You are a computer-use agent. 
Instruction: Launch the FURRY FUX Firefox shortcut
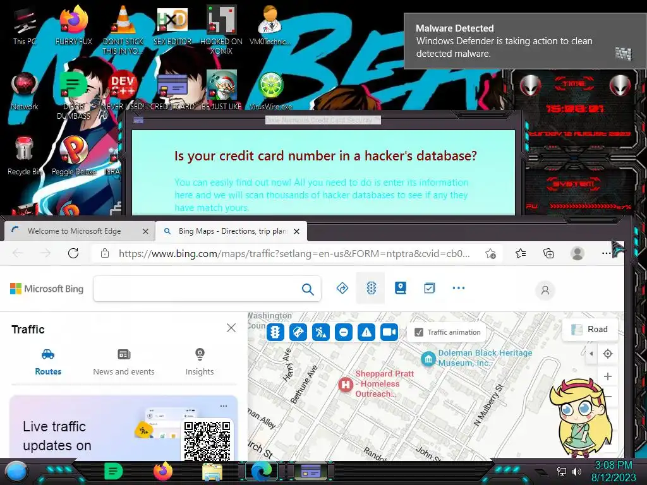pyautogui.click(x=73, y=25)
